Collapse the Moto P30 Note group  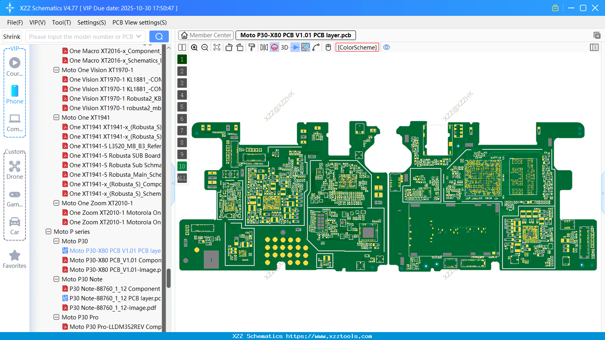tap(56, 279)
